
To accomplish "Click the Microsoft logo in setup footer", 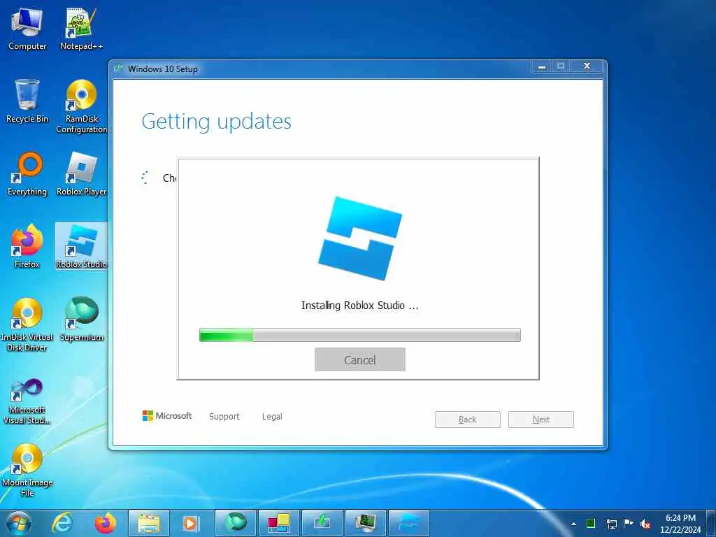I will click(167, 415).
